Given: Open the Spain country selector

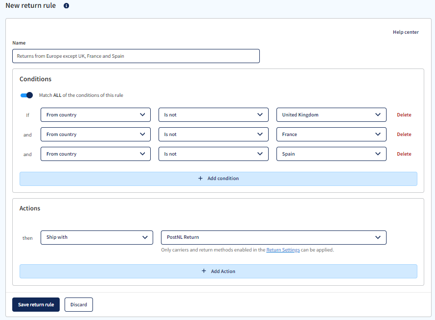Looking at the screenshot, I should pyautogui.click(x=331, y=154).
